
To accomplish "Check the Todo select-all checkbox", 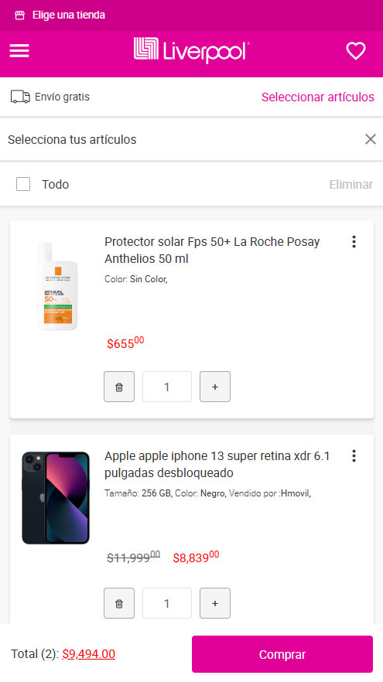I will pos(23,184).
